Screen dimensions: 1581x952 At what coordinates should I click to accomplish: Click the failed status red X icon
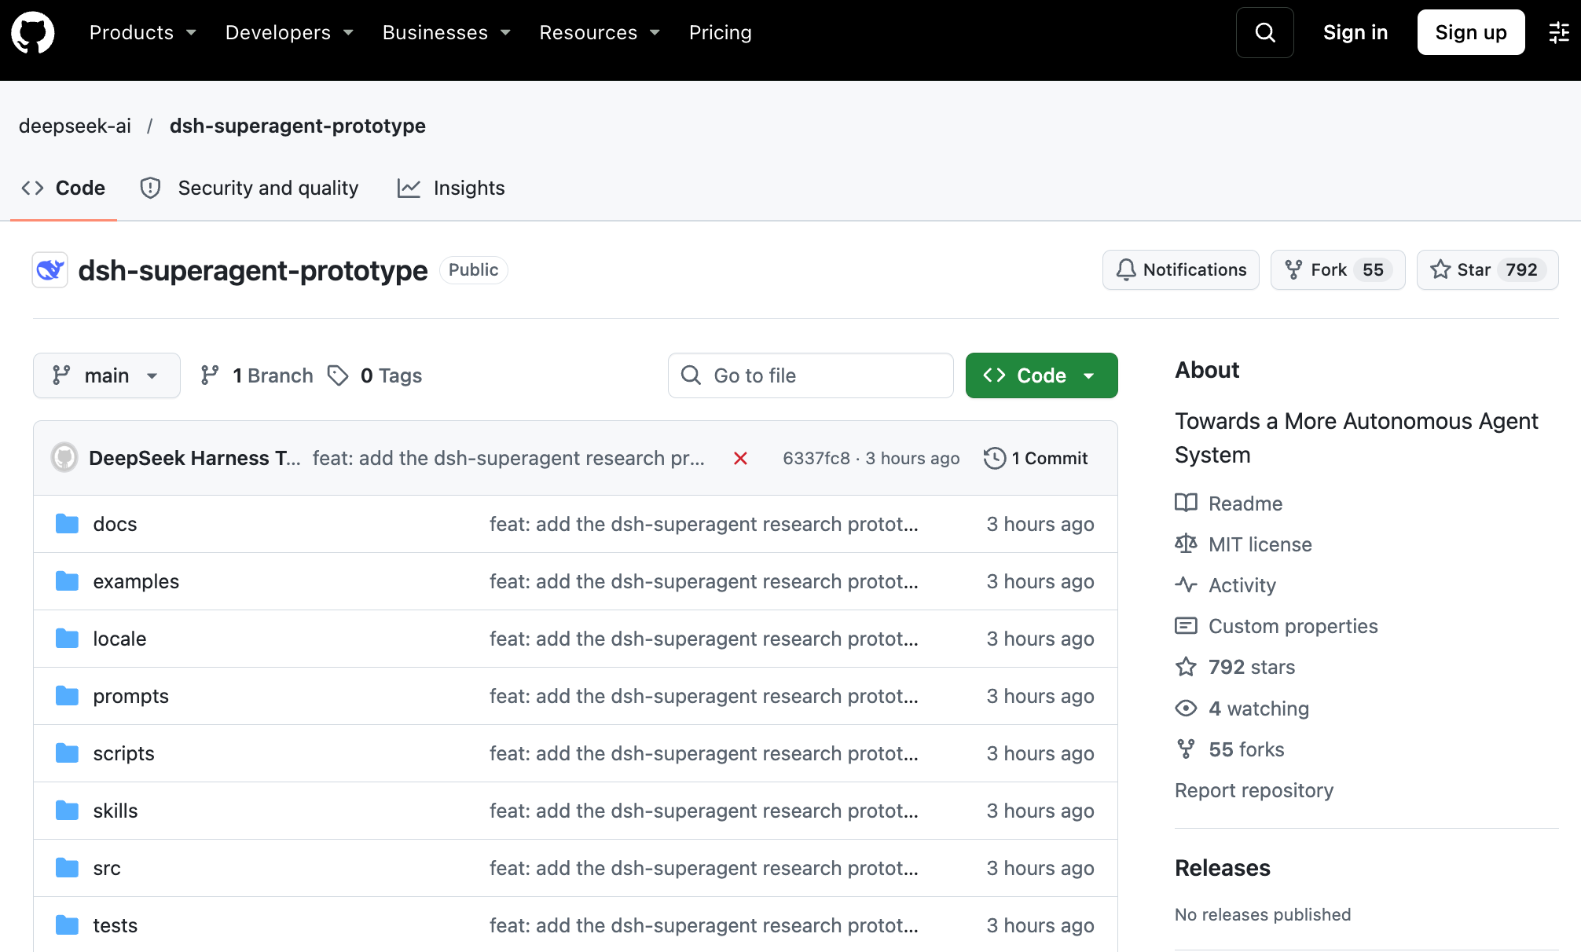pyautogui.click(x=740, y=458)
